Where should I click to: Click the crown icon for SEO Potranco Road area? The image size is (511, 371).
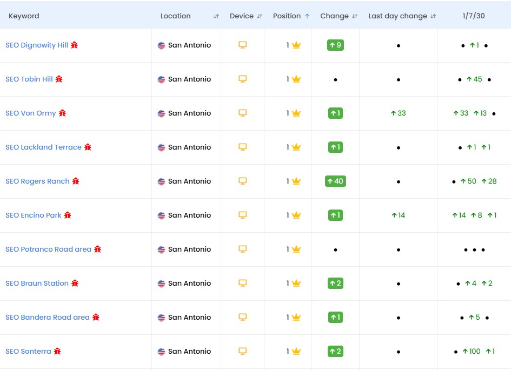tap(295, 249)
